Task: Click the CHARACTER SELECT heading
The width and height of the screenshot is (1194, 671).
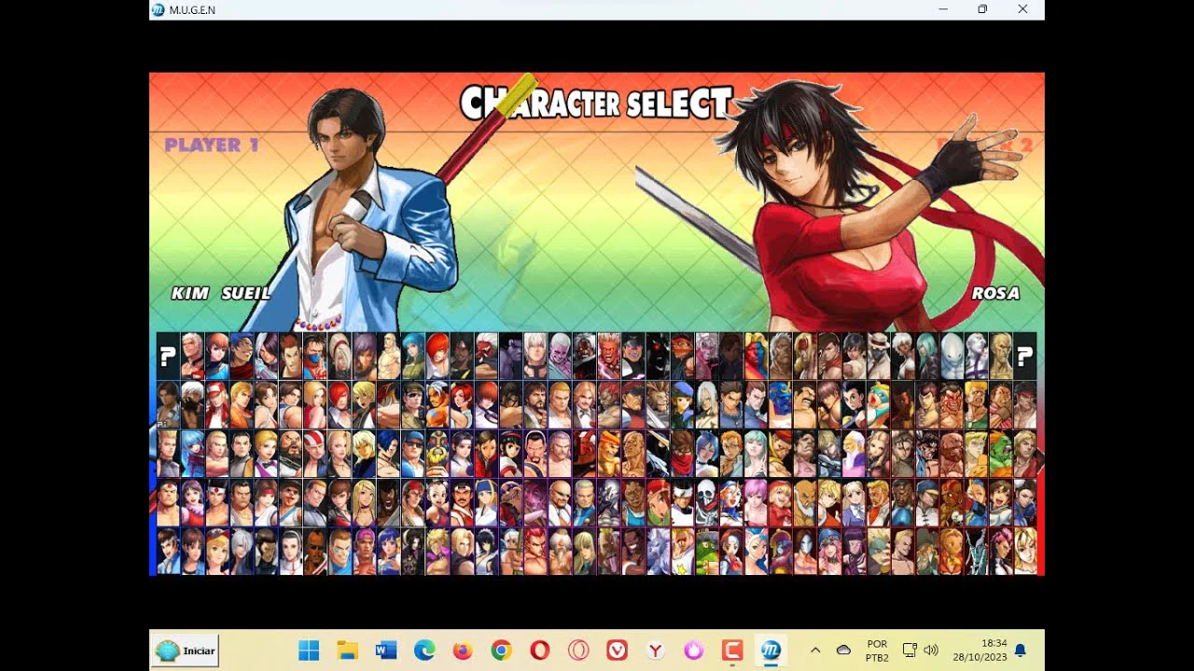Action: click(596, 103)
